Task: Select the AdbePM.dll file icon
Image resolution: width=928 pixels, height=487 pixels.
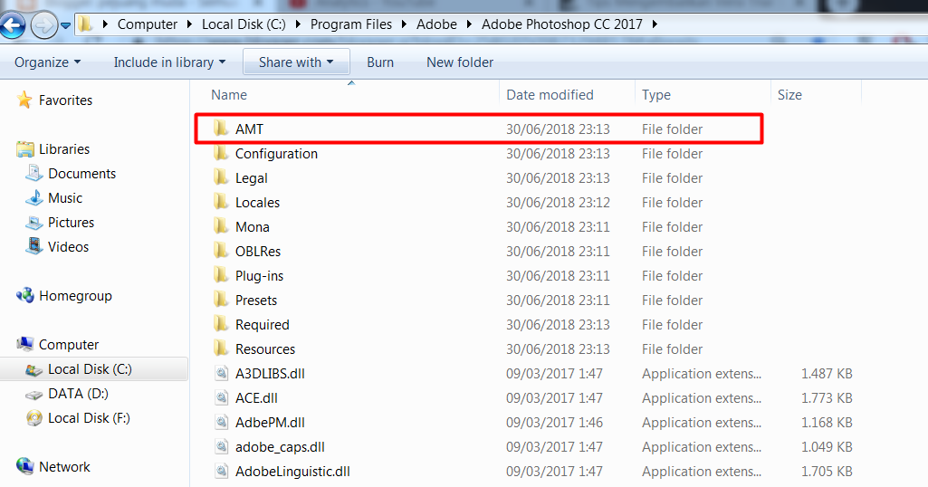Action: (221, 422)
